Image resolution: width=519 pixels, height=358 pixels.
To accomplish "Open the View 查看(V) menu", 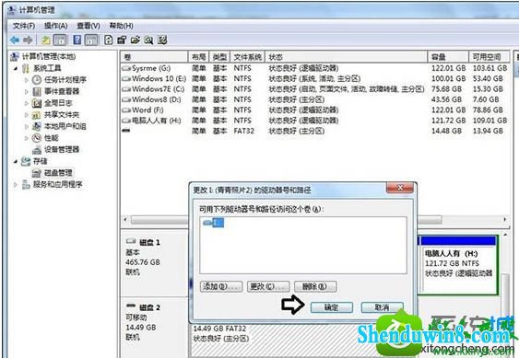I will tap(88, 26).
